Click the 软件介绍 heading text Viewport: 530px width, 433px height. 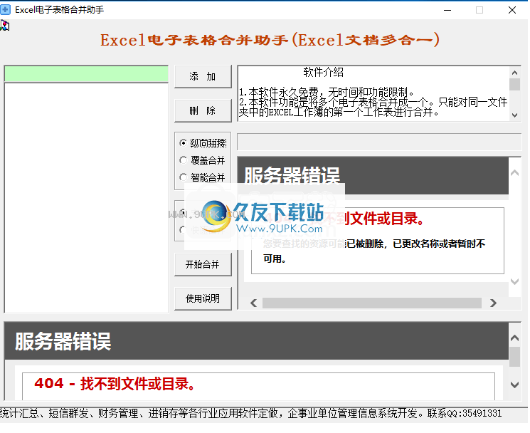tap(323, 72)
